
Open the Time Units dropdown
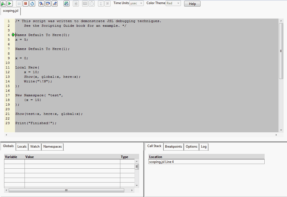pos(136,3)
